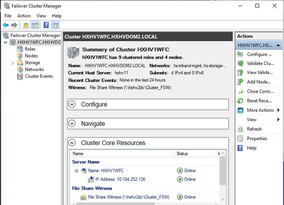The image size is (284, 205).
Task: Click the Reset Recent Events icon
Action: pyautogui.click(x=240, y=101)
